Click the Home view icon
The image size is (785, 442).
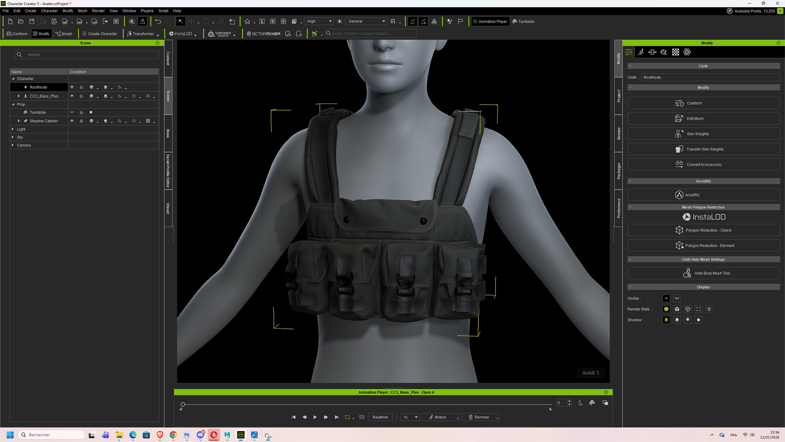click(x=247, y=21)
